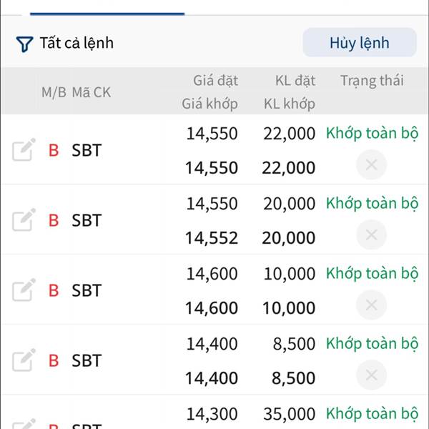
Task: Select the active tab underlined in blue
Action: [107, 7]
